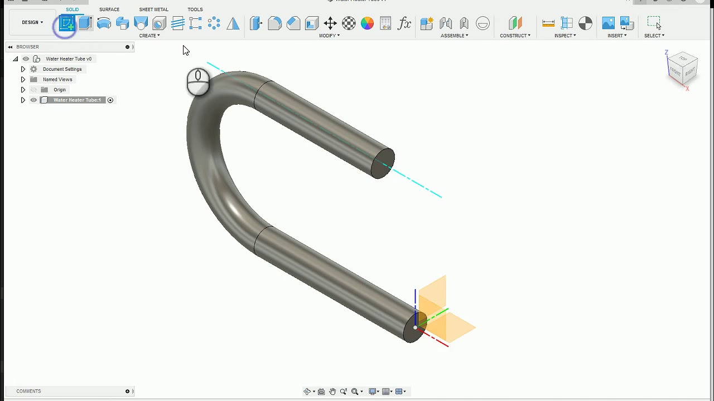Screen dimensions: 714x401
Task: Open the DESIGN workspace dropdown
Action: [32, 22]
